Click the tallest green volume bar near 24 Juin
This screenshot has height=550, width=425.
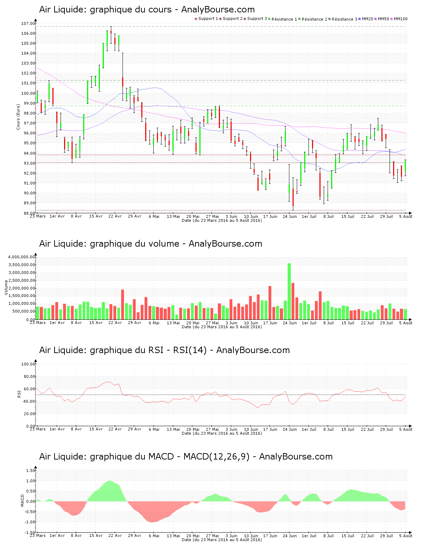(289, 291)
